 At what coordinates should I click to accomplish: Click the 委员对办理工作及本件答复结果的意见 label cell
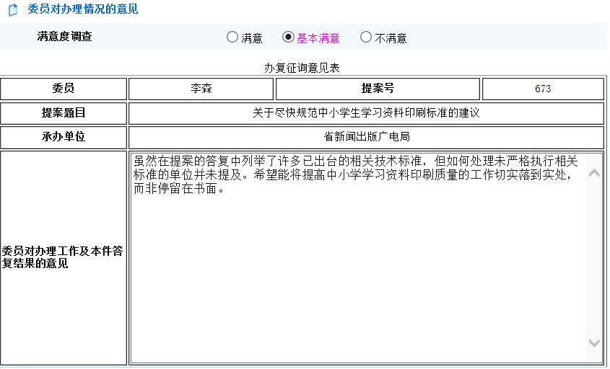[64, 257]
